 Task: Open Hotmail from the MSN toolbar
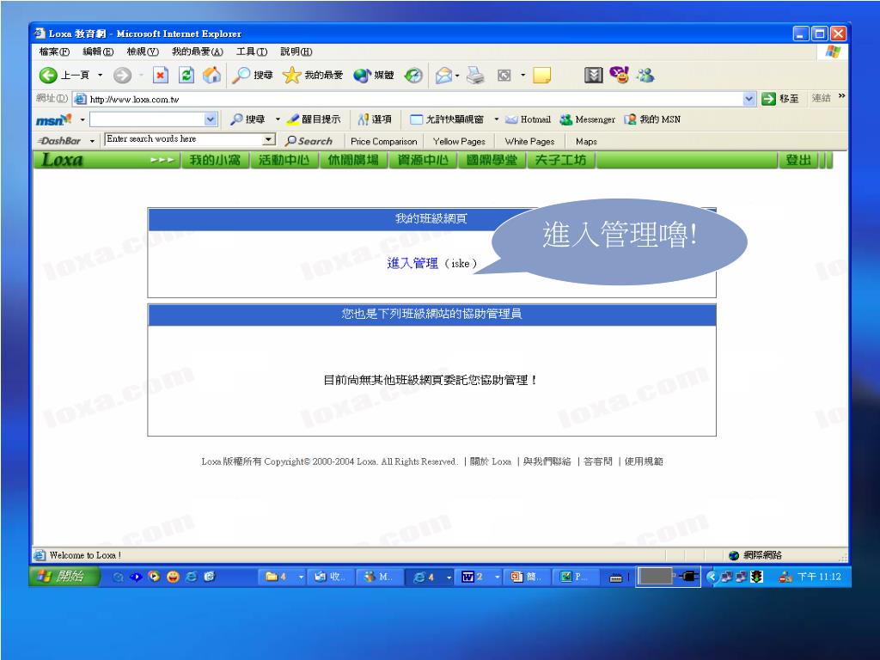529,119
